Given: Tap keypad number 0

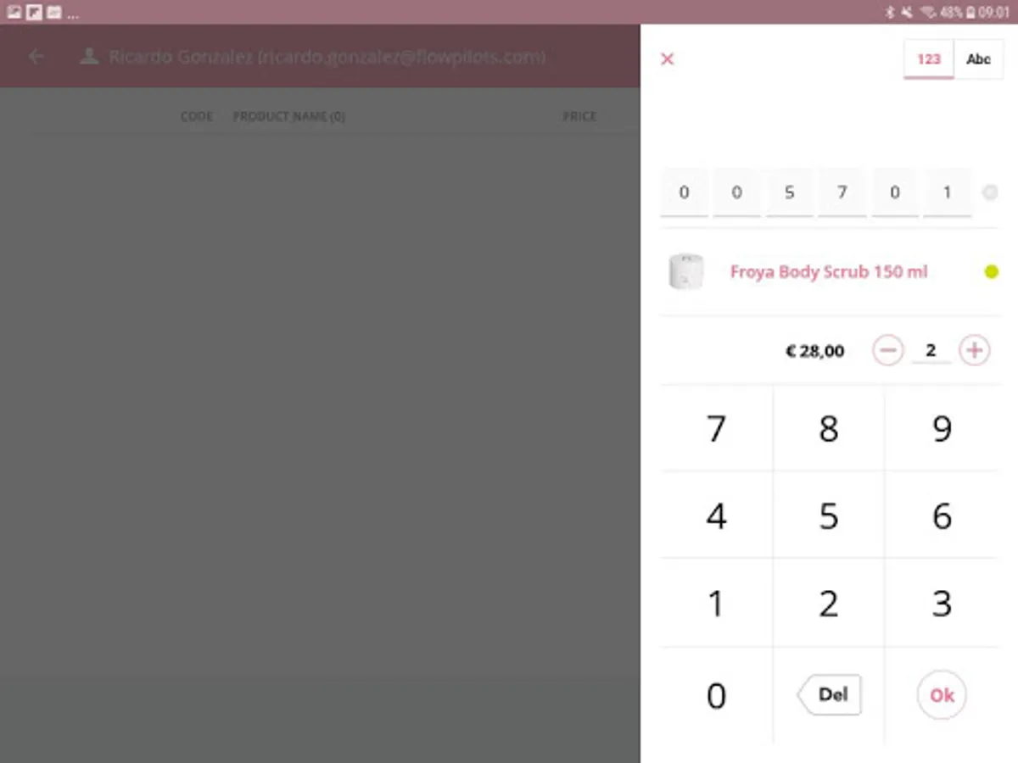Looking at the screenshot, I should [x=716, y=696].
